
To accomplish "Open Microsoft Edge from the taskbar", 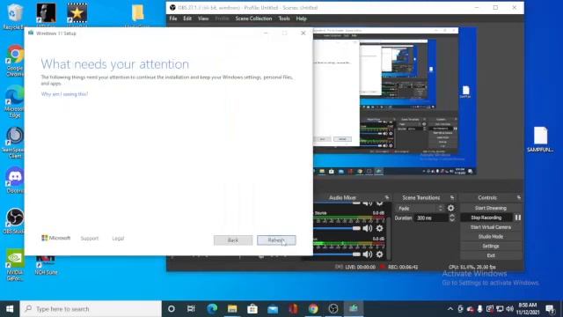I will pos(212,309).
